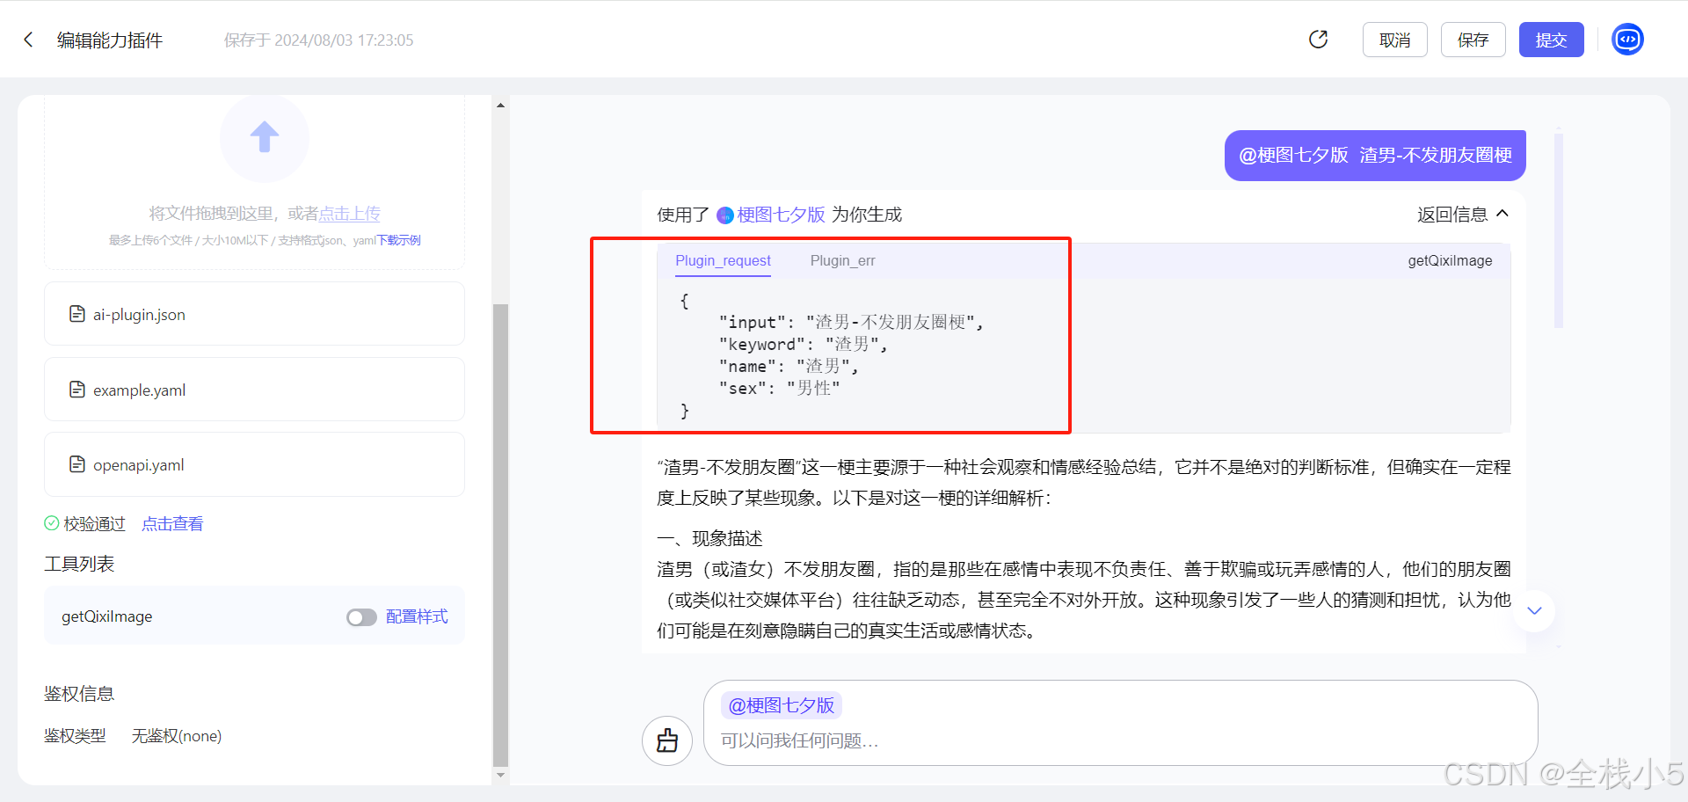The height and width of the screenshot is (802, 1688).
Task: Open the 配置样式 link
Action: click(417, 616)
